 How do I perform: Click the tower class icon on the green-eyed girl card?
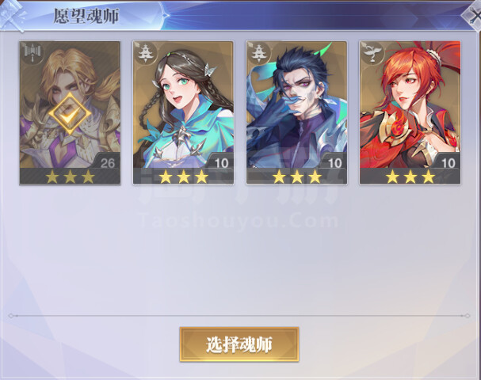coord(145,53)
